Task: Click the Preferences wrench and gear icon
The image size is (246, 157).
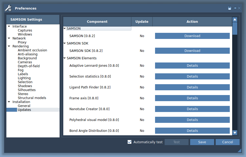Action: 8,8
